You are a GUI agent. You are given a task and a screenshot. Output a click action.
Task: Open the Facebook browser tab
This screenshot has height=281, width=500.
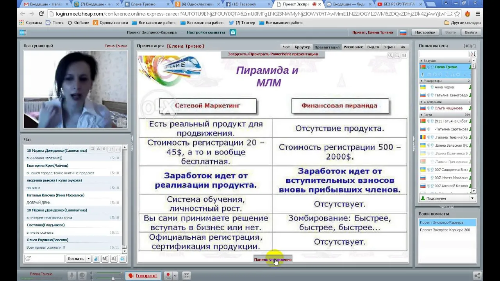click(x=248, y=4)
